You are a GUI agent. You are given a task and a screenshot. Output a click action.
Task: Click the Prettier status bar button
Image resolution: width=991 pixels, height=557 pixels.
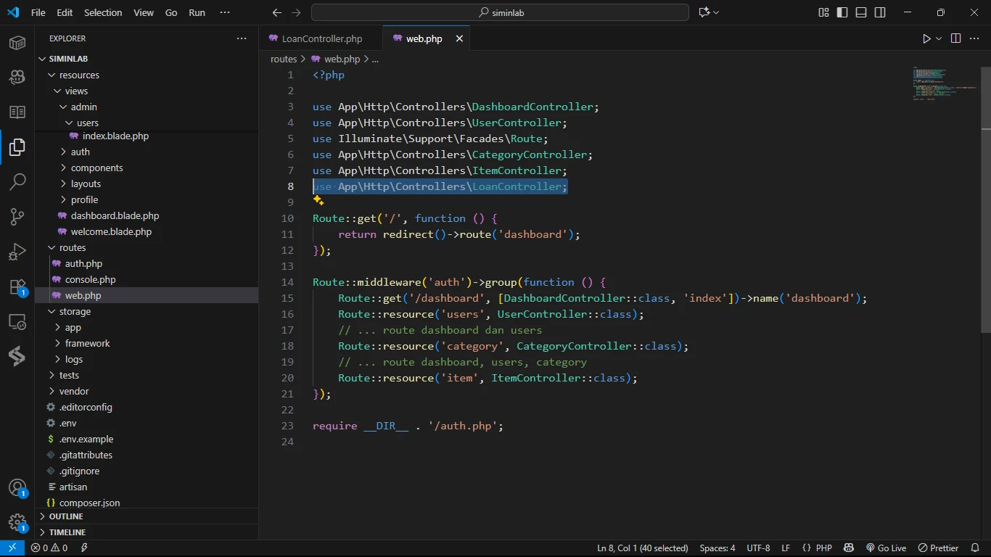point(939,548)
